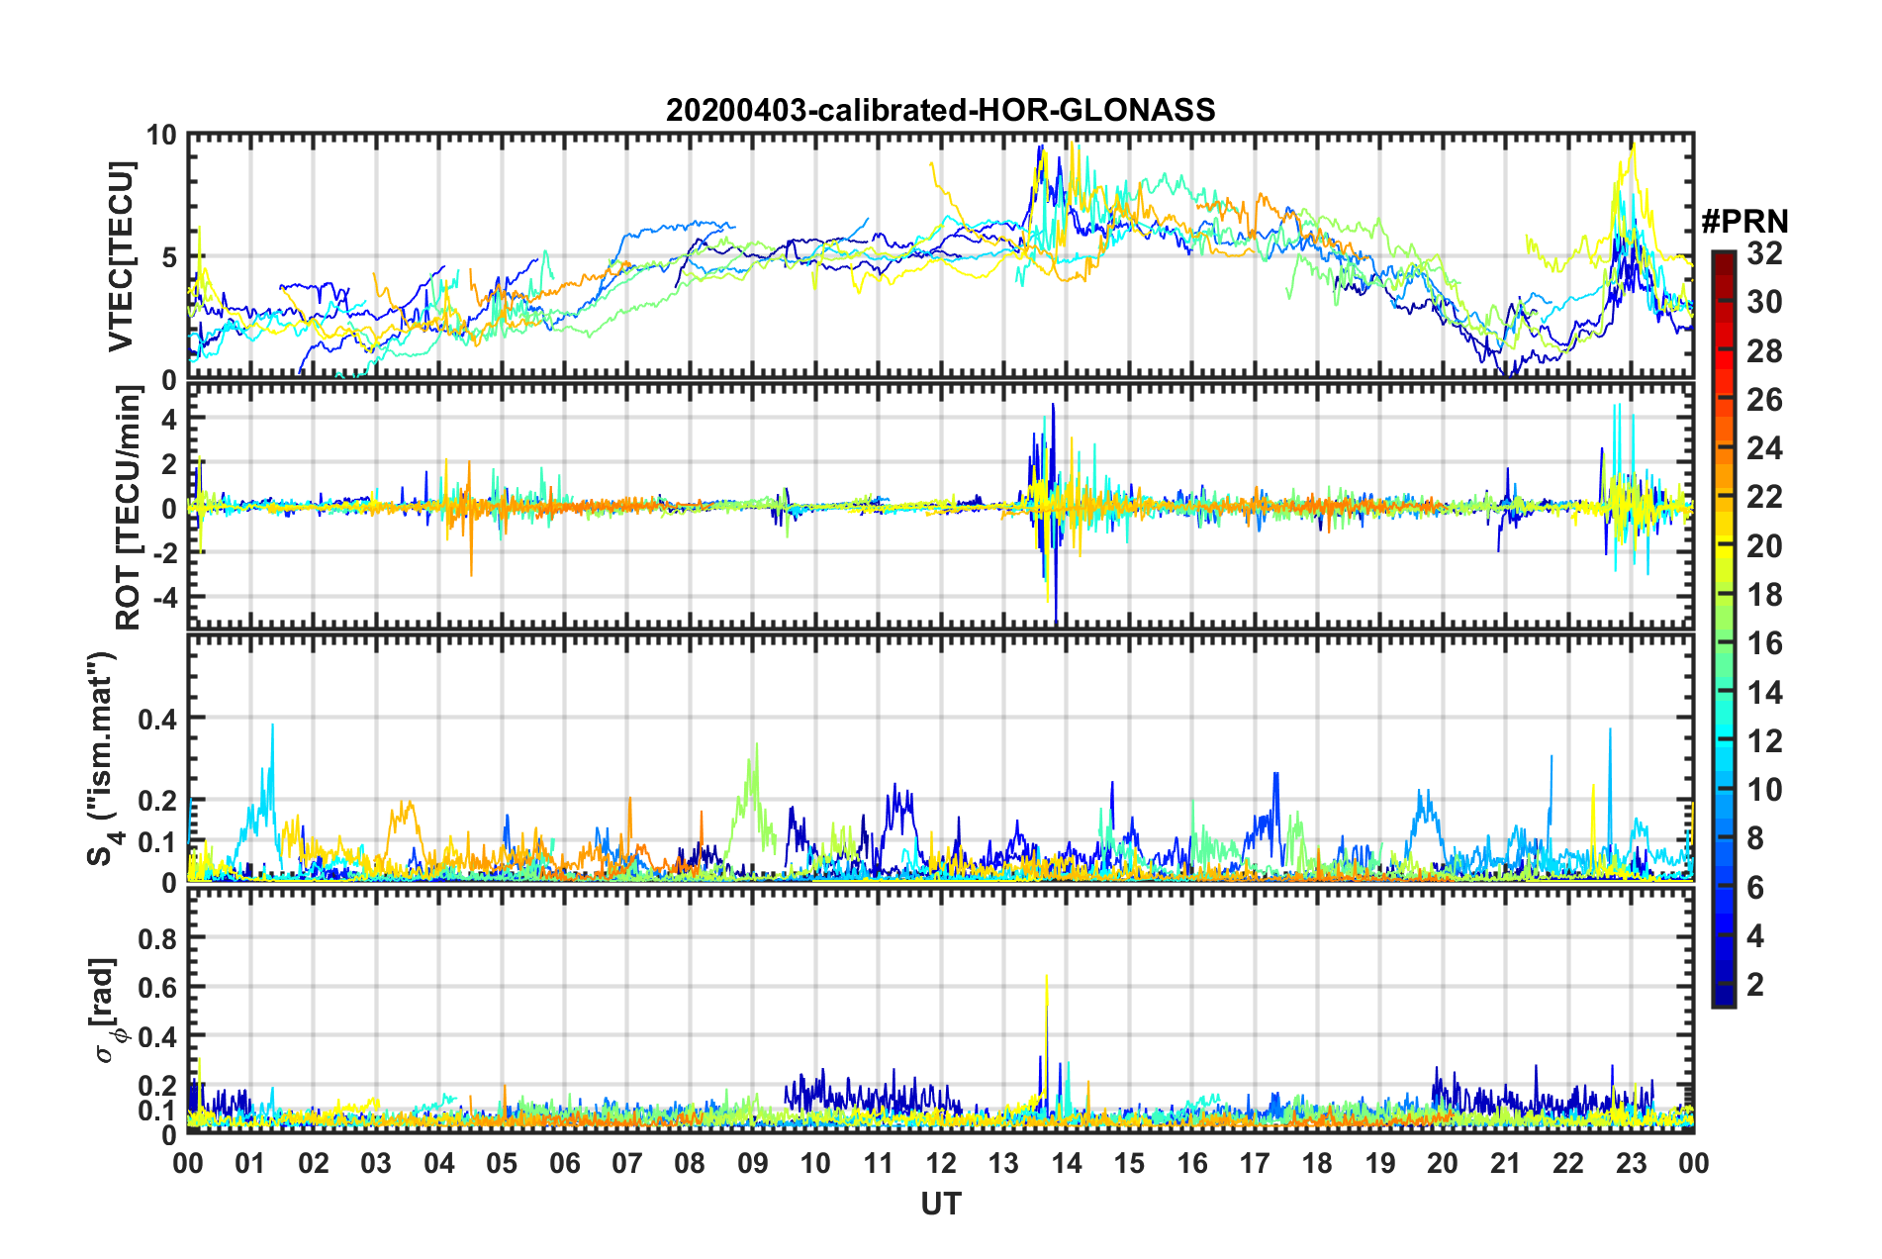Screen dimensions: 1882x1259
Task: Click the plot title 20200403-calibrated-HOR-GLONASS
Action: click(940, 110)
